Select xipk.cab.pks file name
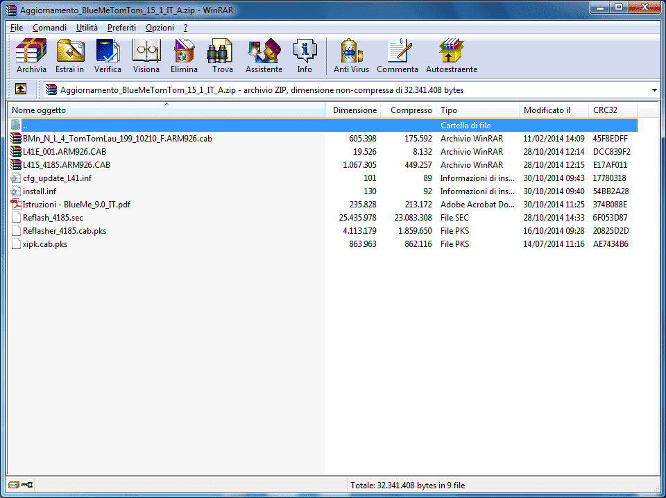This screenshot has width=666, height=498. [x=45, y=243]
